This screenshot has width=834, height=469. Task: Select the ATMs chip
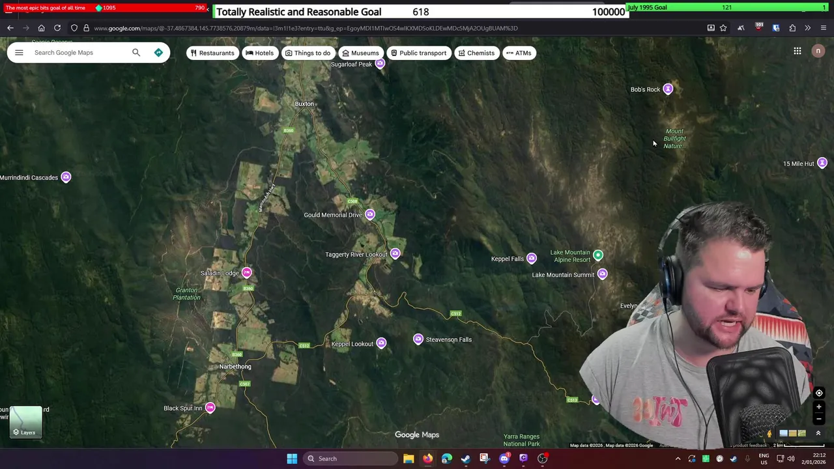pyautogui.click(x=519, y=53)
